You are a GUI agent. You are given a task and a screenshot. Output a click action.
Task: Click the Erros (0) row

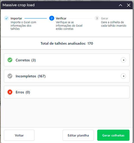[x=67, y=92]
